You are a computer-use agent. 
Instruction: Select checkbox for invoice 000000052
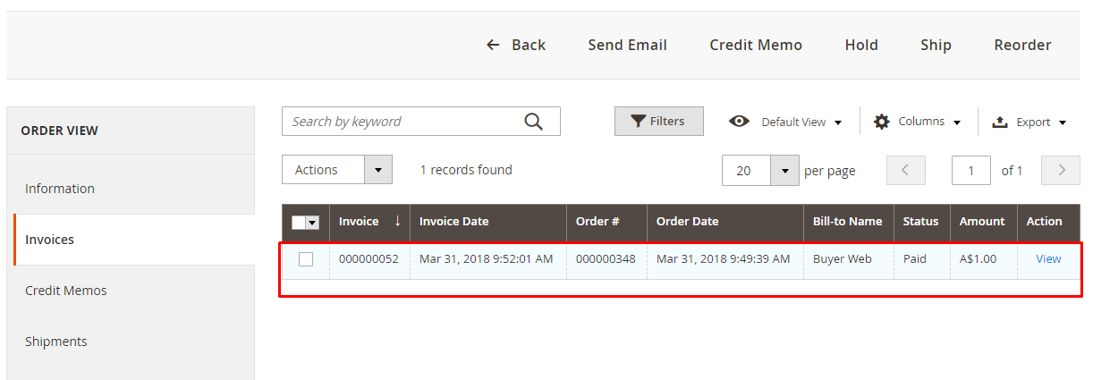coord(306,259)
